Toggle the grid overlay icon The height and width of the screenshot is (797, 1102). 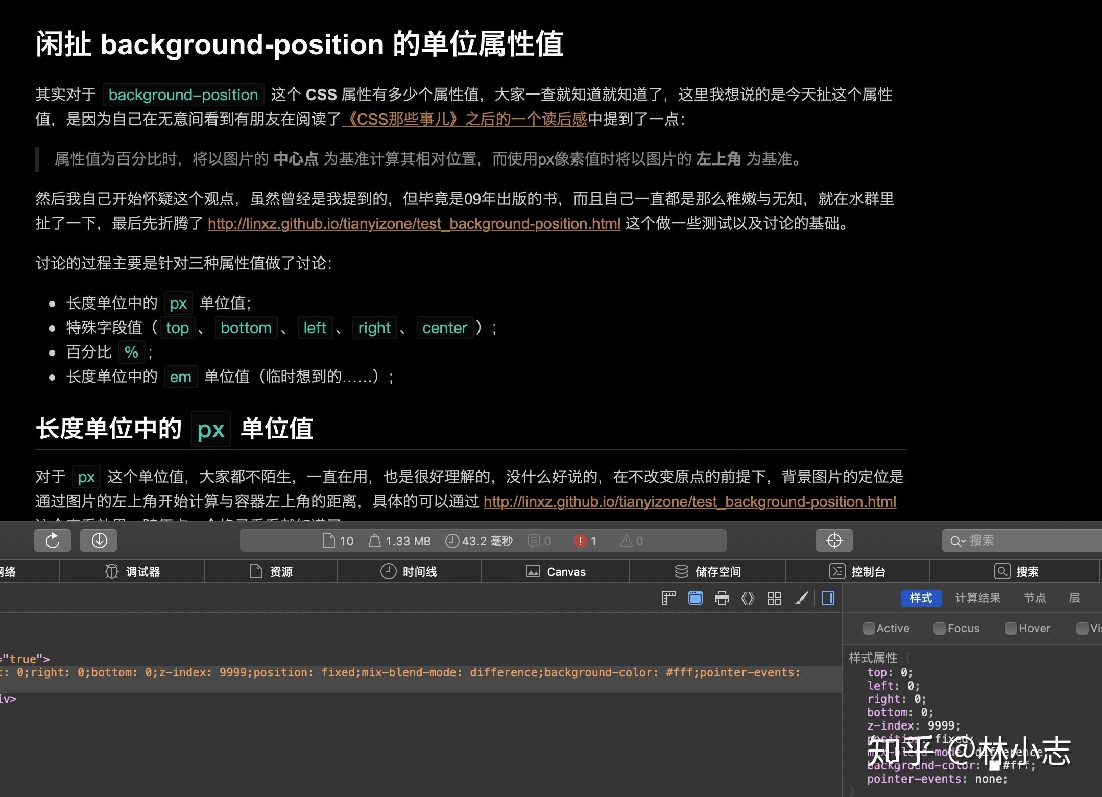tap(774, 598)
